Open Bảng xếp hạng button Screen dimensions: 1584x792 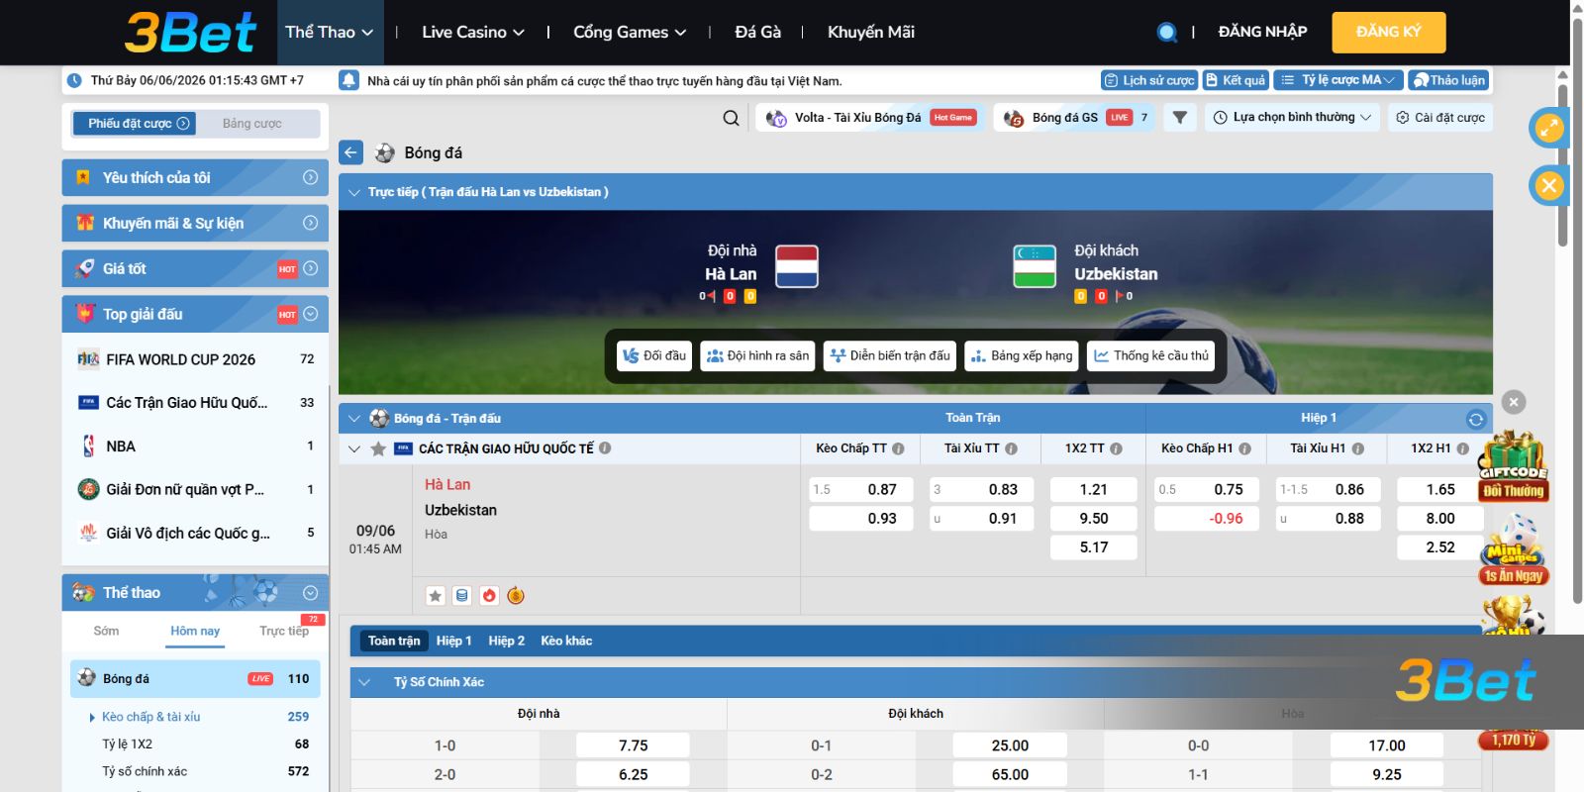coord(1022,355)
